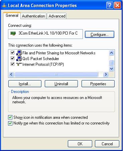The image size is (123, 151).
Task: Click the horizontal scroll right arrow
Action: [106, 74]
